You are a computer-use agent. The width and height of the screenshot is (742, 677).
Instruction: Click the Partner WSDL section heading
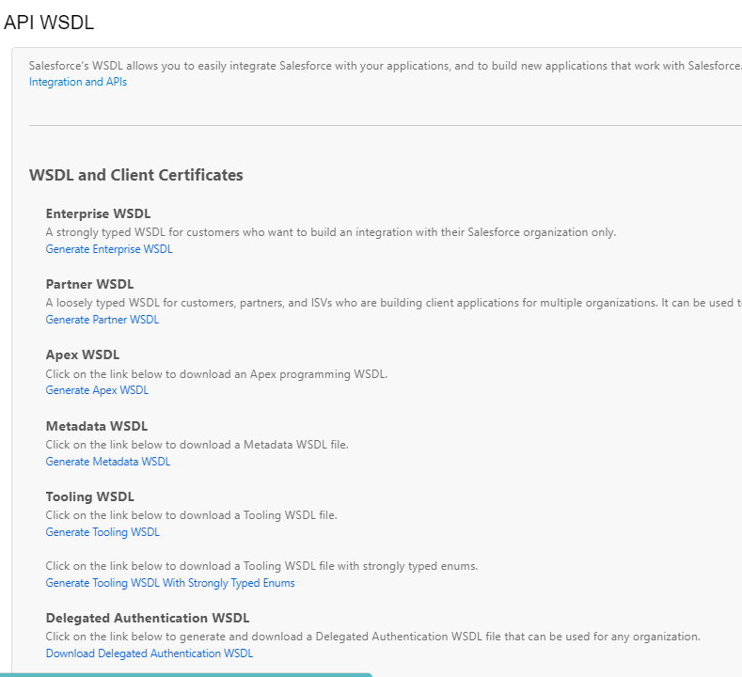pyautogui.click(x=89, y=284)
